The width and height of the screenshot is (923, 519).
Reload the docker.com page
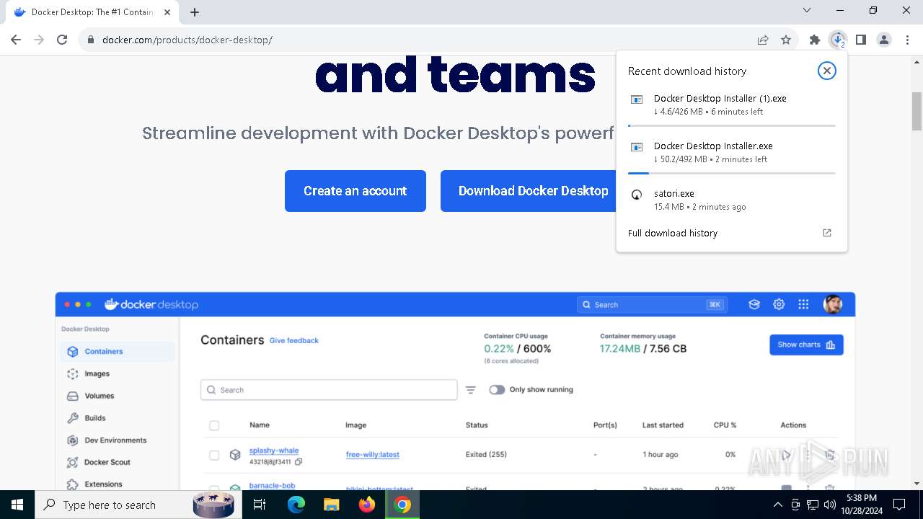[62, 40]
